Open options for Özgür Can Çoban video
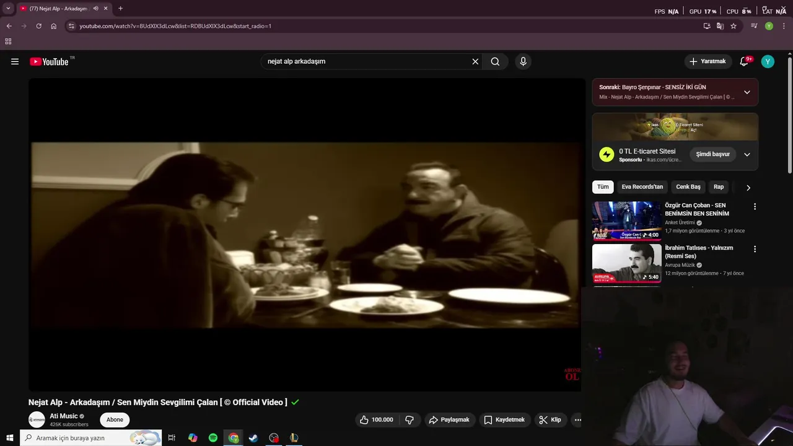 point(755,206)
